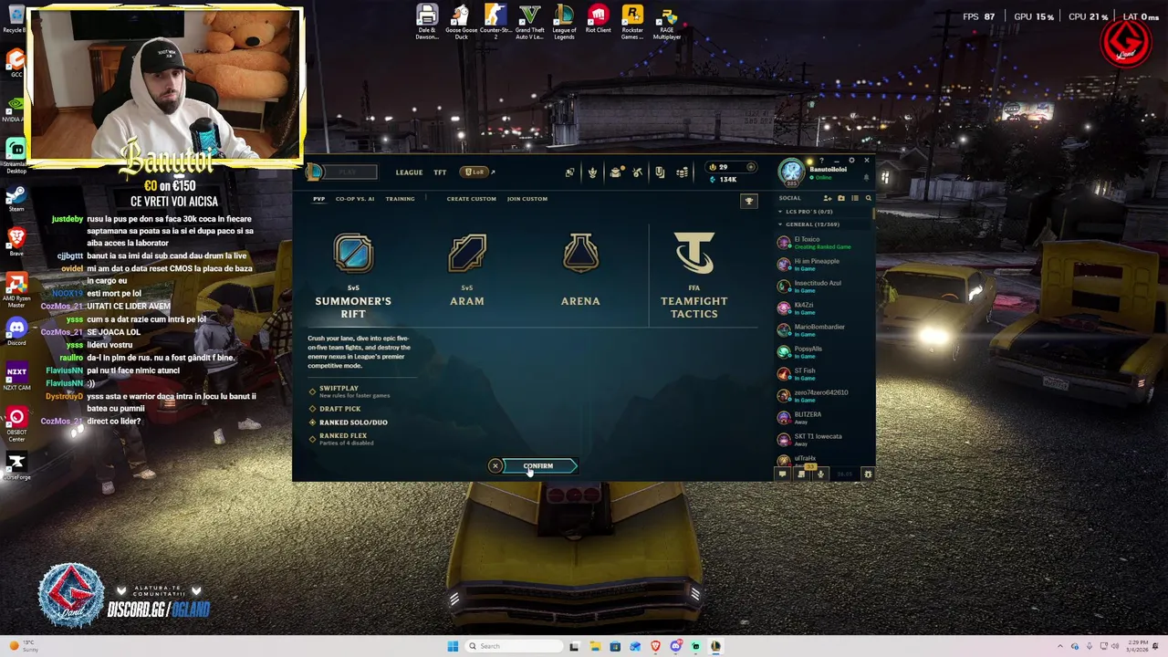Click the friends search magnifier icon

point(868,198)
